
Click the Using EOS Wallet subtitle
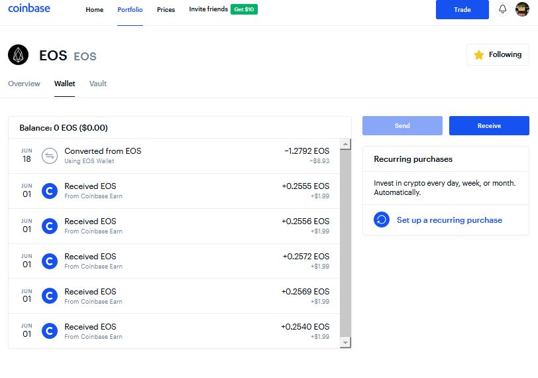[89, 161]
